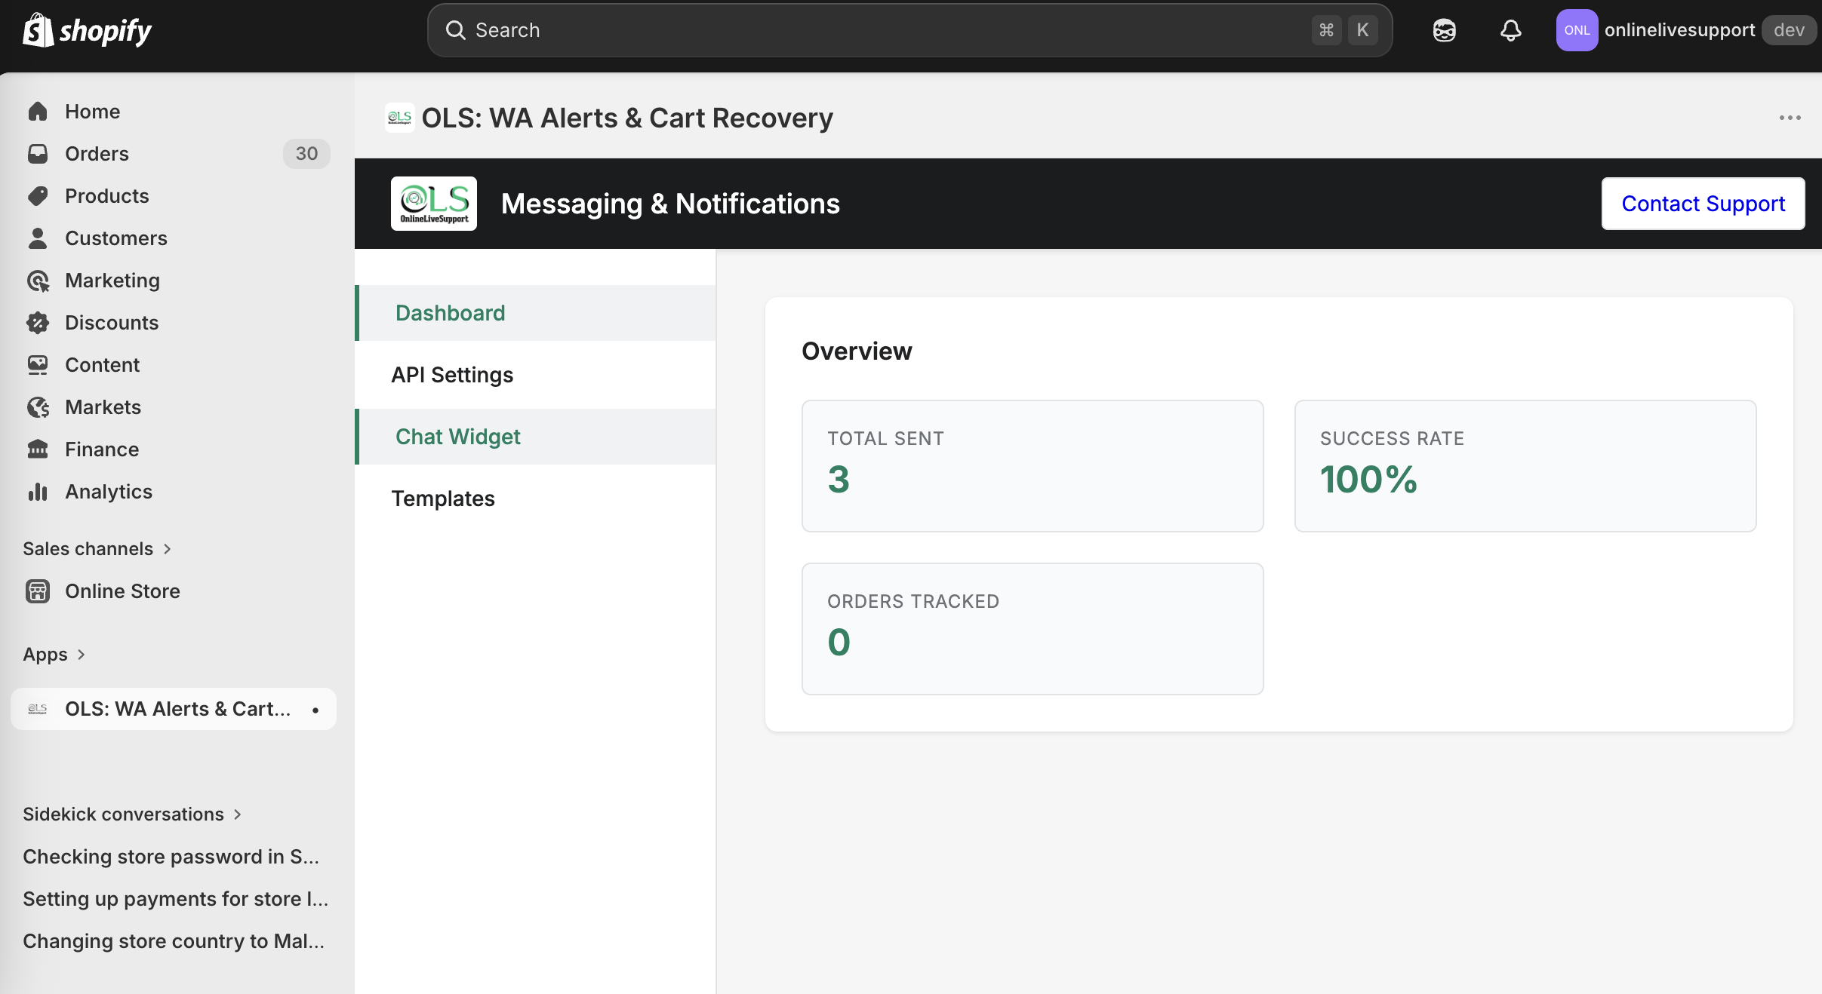1822x994 pixels.
Task: Click the Orders Tracked card
Action: (x=1033, y=629)
